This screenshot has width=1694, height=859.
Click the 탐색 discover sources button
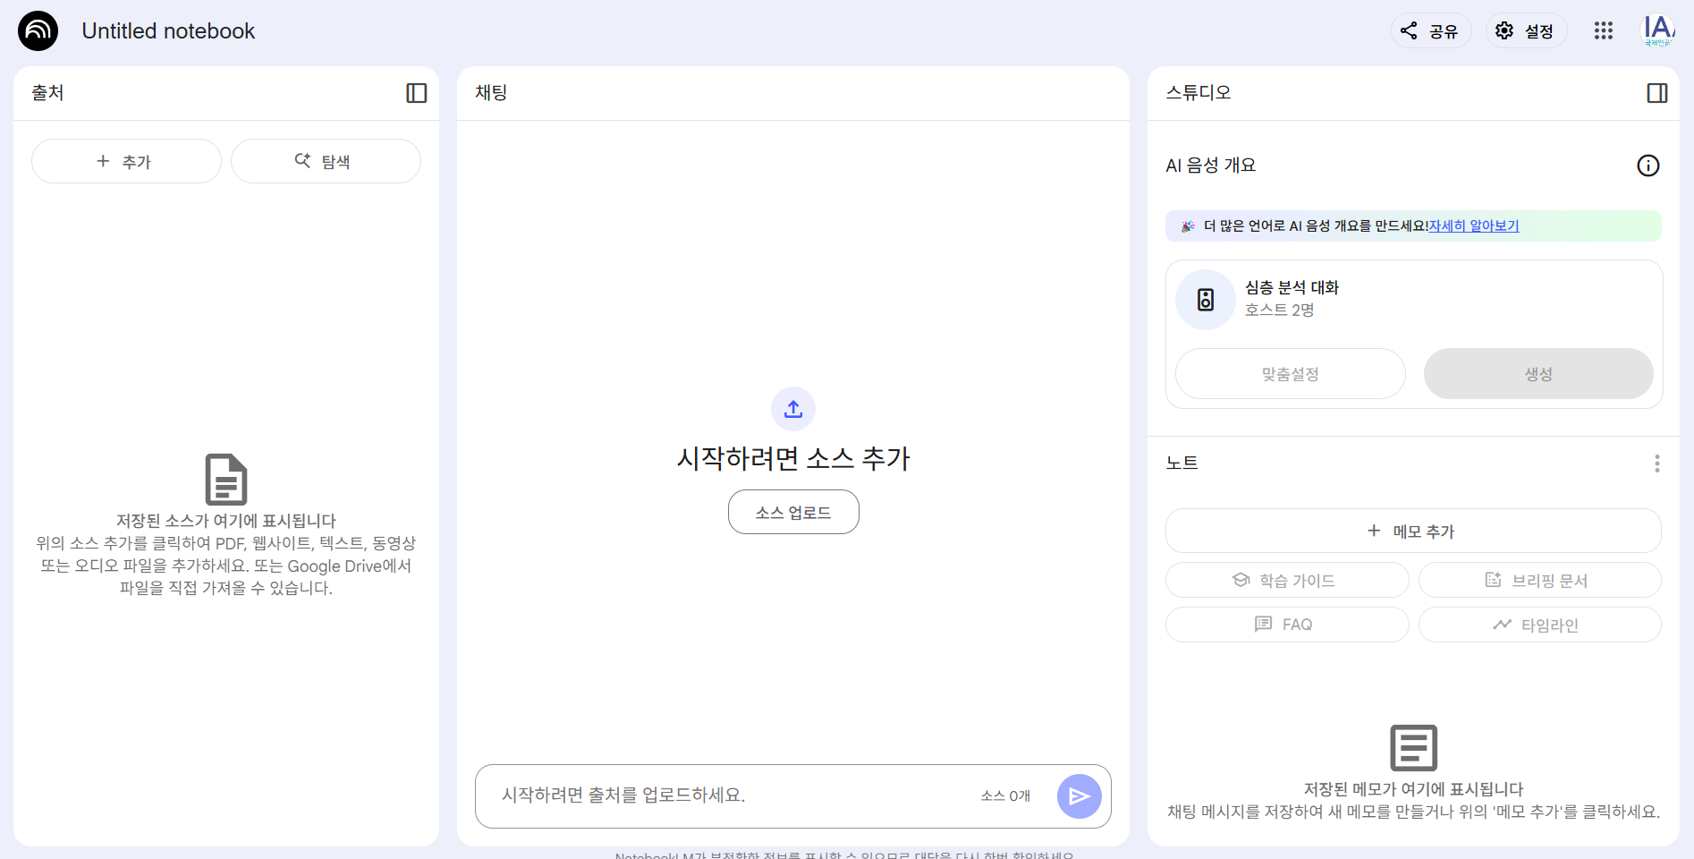pyautogui.click(x=326, y=161)
